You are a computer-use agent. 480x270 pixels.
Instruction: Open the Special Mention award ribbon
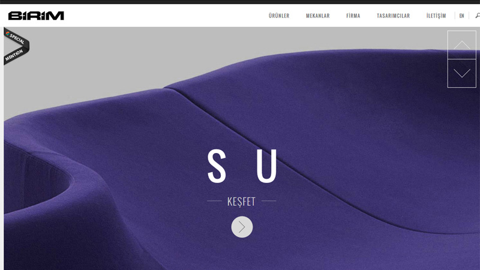tap(16, 46)
